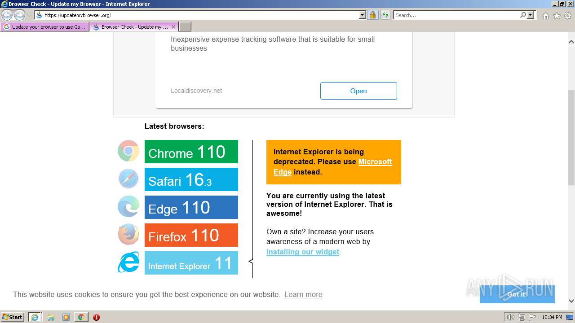The height and width of the screenshot is (323, 575).
Task: Open the Tools gear icon
Action: click(x=568, y=16)
